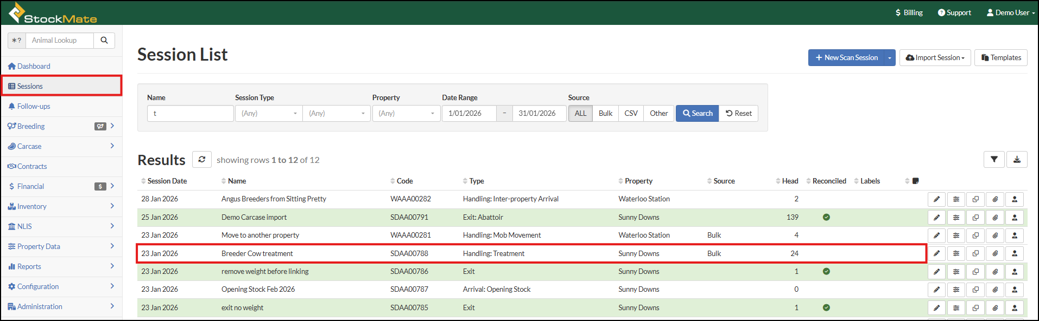Open second Session Type (Any) dropdown

tap(337, 113)
